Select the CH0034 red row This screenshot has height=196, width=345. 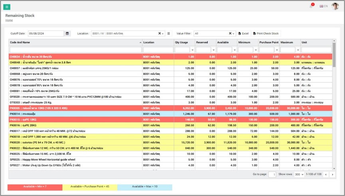tap(171, 57)
